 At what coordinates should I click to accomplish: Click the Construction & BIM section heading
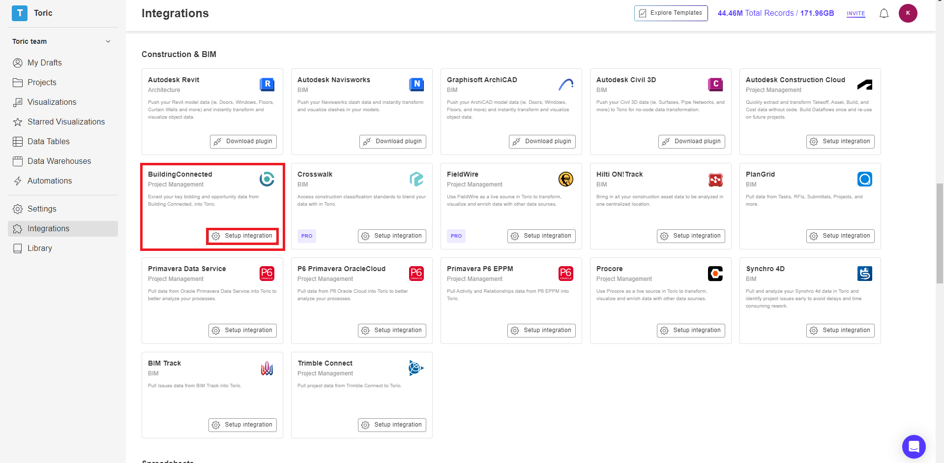click(x=179, y=54)
